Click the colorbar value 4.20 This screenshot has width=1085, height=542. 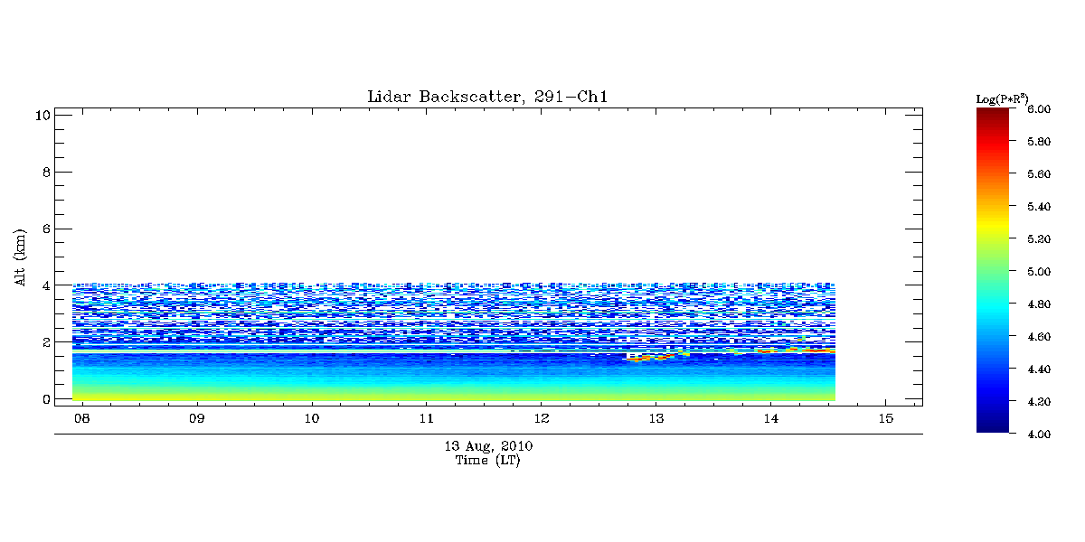[1039, 402]
